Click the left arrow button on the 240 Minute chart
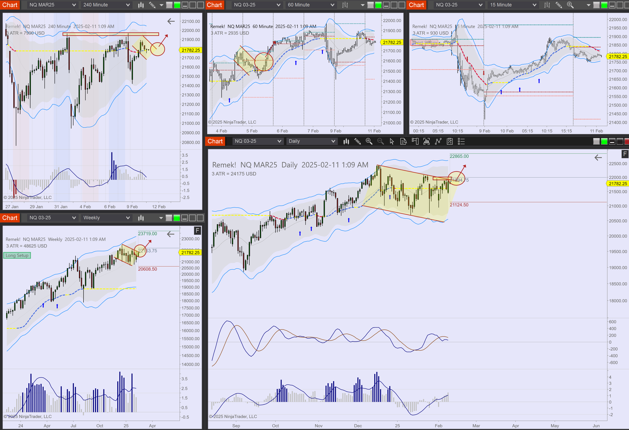Viewport: 629px width, 430px height. tap(171, 21)
